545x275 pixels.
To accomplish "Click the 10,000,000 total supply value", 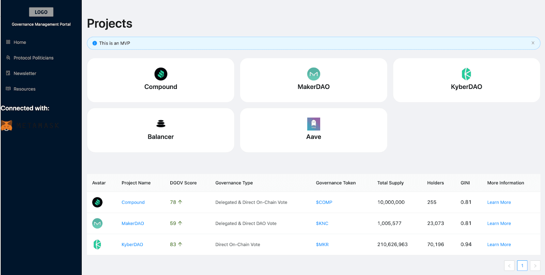I will click(x=391, y=202).
